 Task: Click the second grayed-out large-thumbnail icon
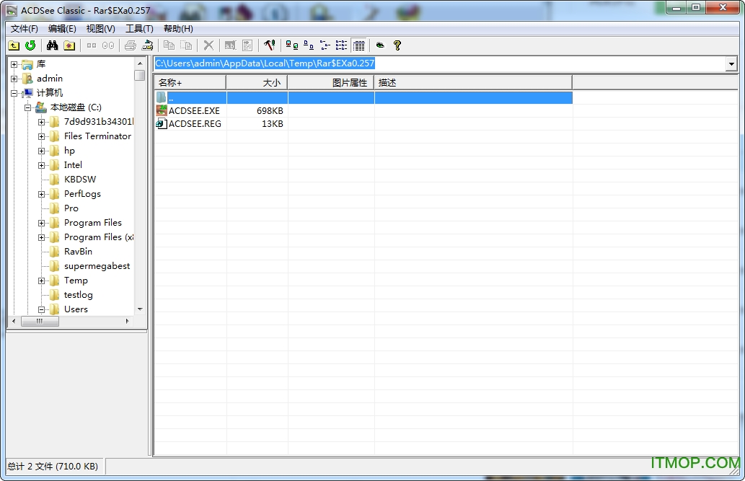[x=108, y=45]
